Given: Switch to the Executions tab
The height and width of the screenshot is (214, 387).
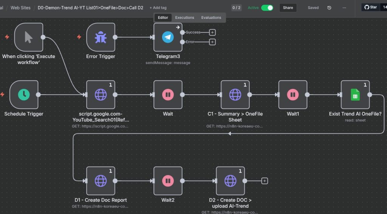Looking at the screenshot, I should 184,18.
